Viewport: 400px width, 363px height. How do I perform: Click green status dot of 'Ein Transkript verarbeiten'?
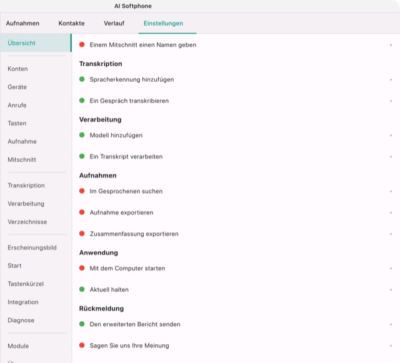pyautogui.click(x=82, y=156)
